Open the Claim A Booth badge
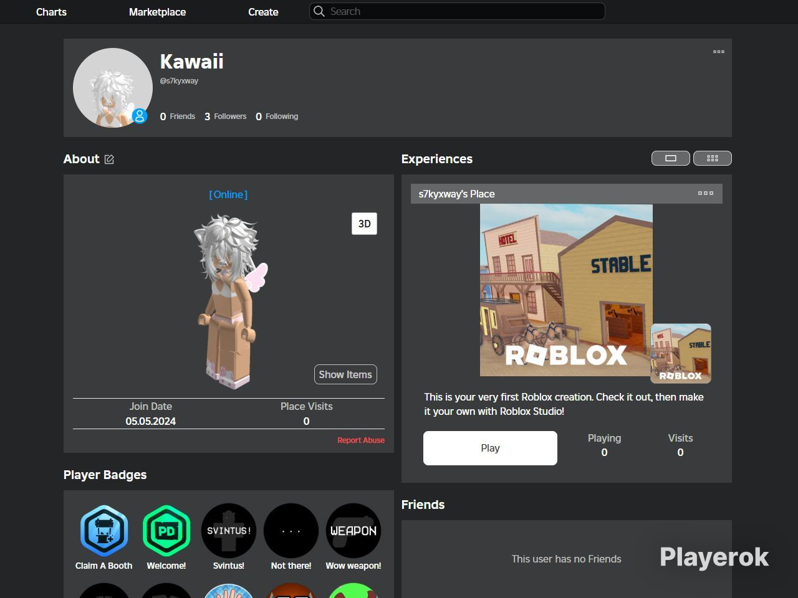 104,531
